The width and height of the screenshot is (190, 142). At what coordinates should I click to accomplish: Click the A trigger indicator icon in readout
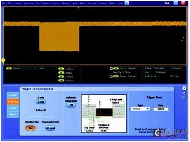coord(111,69)
